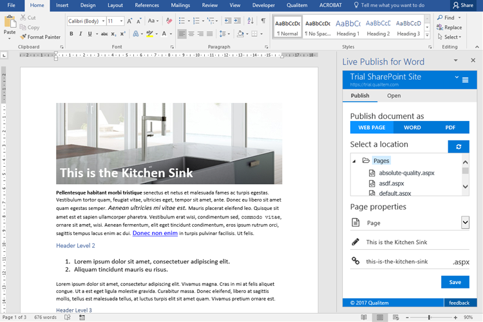This screenshot has height=322, width=483.
Task: Show paragraph marks with the pilcrow icon
Action: click(263, 21)
